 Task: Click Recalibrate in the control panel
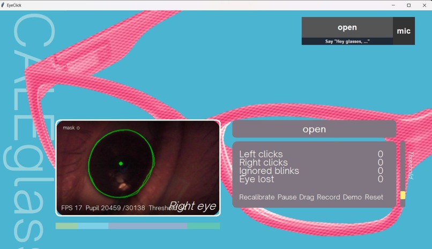(x=257, y=197)
